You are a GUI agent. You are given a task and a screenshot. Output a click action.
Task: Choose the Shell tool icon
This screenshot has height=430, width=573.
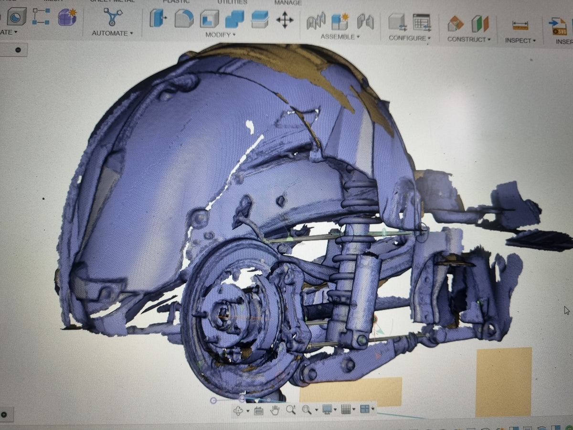(209, 19)
